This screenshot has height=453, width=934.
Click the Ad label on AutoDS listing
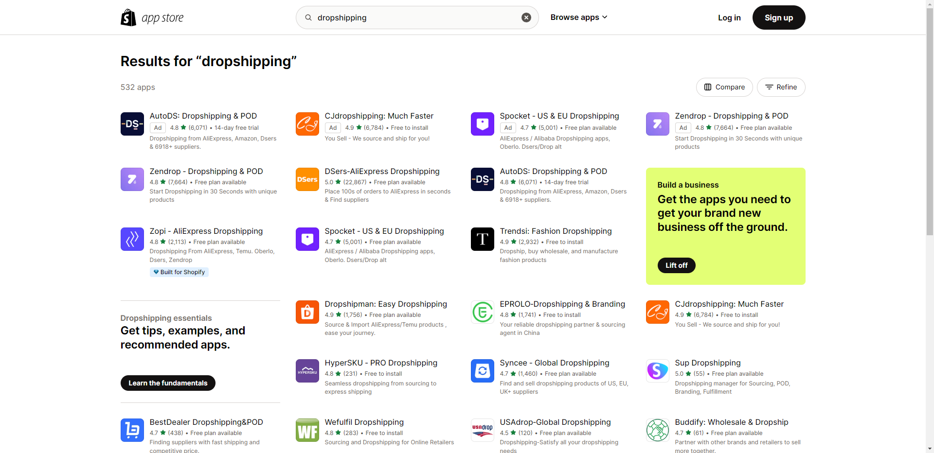[158, 128]
